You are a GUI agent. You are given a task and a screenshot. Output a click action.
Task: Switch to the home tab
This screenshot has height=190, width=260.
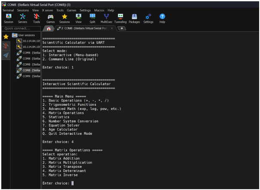tap(48, 29)
